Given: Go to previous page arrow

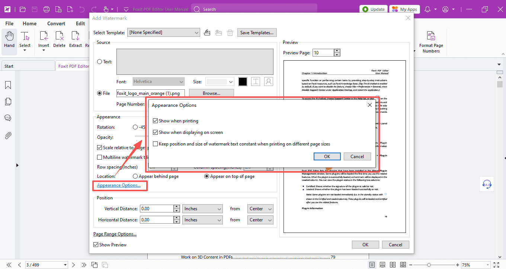Looking at the screenshot, I should [19, 265].
